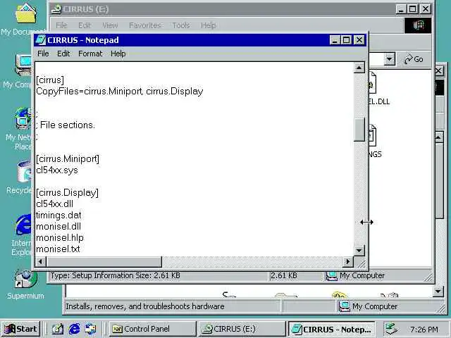Click the taskbar clock showing 7:26 PM
Image resolution: width=451 pixels, height=338 pixels.
point(424,330)
